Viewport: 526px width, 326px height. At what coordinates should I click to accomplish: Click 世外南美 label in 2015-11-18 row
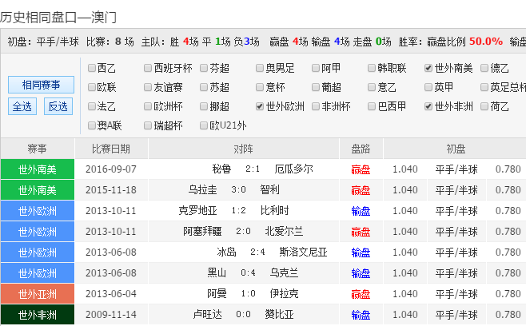38,190
